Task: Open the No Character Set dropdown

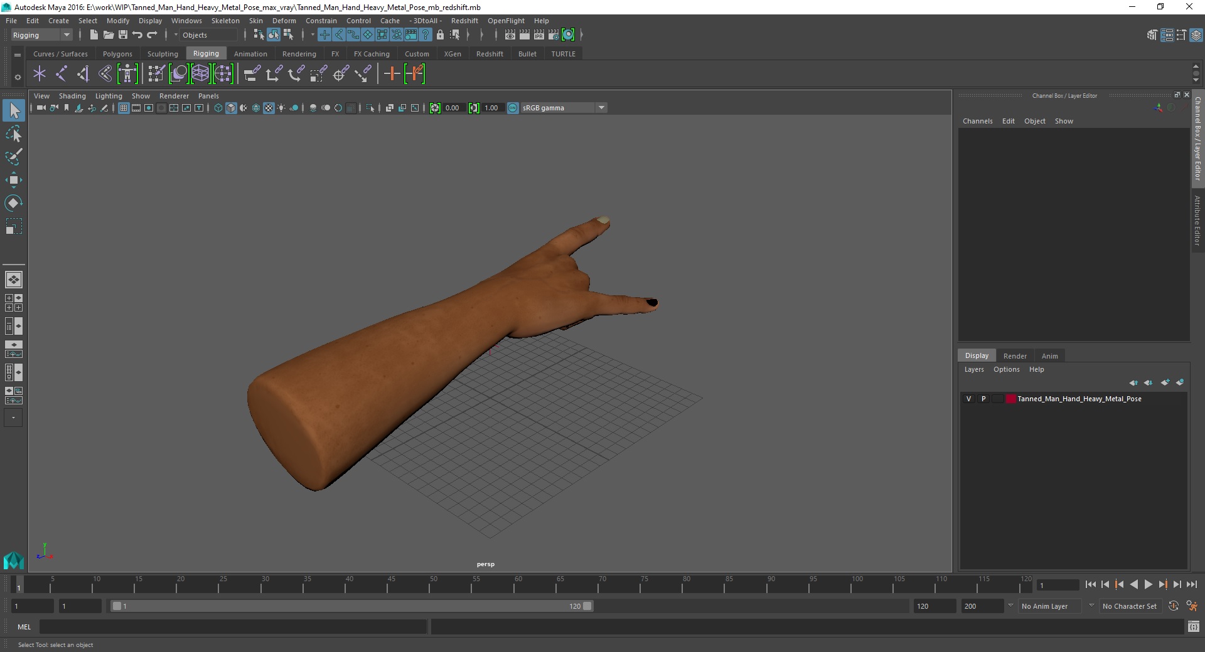Action: [1130, 606]
